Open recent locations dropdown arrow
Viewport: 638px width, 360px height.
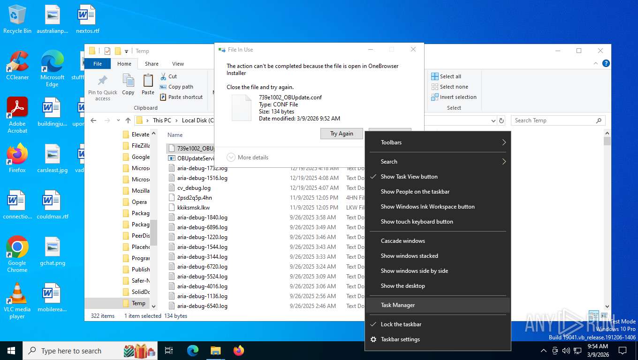118,120
